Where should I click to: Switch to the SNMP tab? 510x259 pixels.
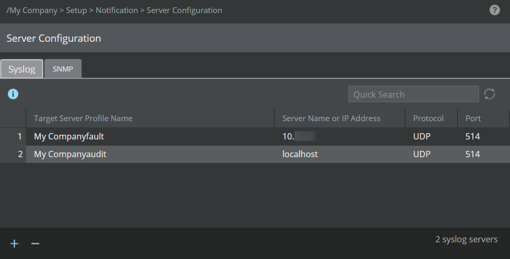click(x=63, y=69)
